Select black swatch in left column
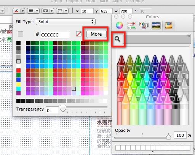The width and height of the screenshot is (195, 155). point(18,43)
